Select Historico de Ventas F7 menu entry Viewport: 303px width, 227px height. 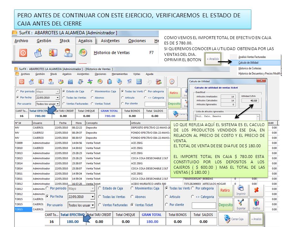point(123,53)
